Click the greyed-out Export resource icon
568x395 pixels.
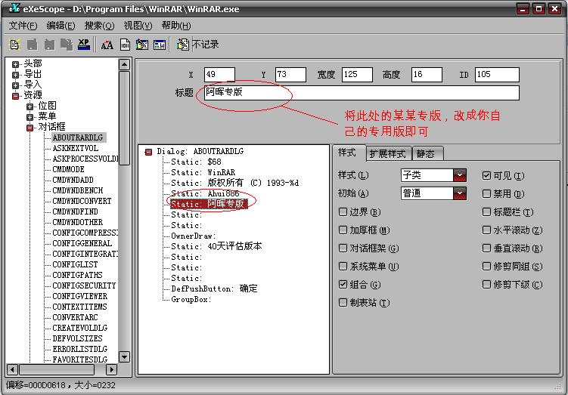click(49, 45)
